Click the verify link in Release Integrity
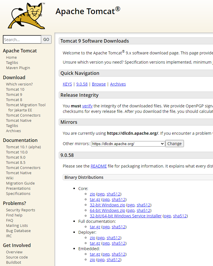213x266 pixels. click(x=87, y=106)
